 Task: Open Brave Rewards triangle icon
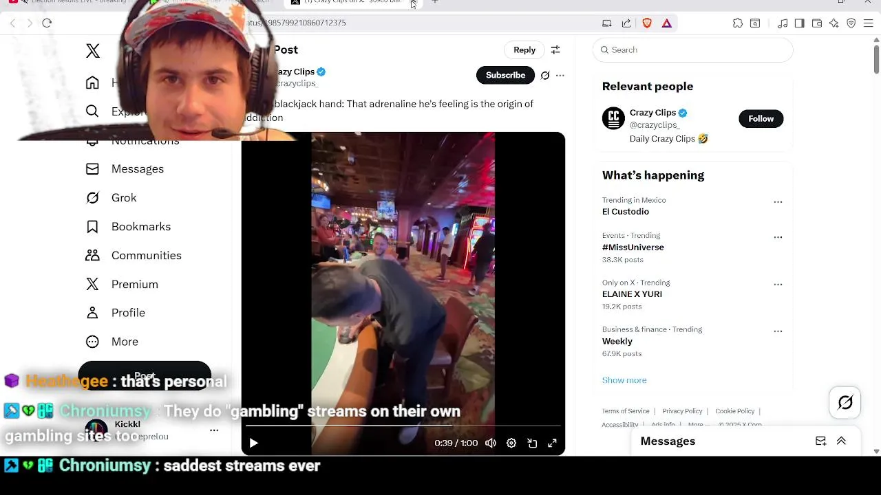pos(667,23)
